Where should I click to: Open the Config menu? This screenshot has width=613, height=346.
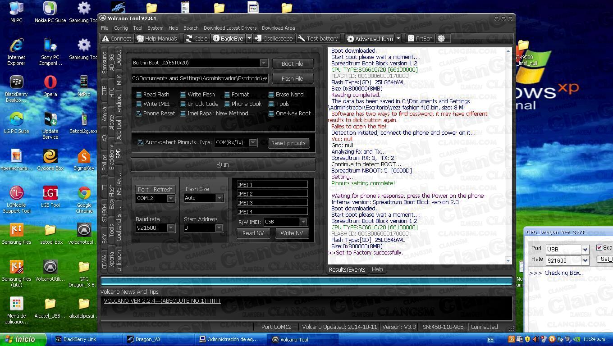[x=120, y=28]
